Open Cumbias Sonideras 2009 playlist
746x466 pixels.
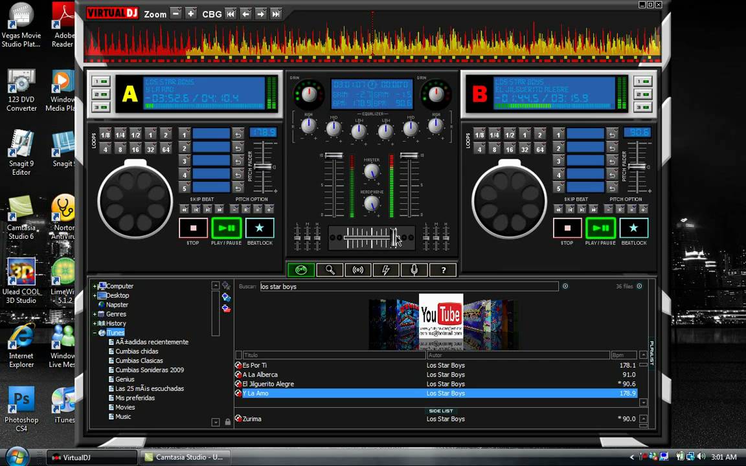click(150, 370)
